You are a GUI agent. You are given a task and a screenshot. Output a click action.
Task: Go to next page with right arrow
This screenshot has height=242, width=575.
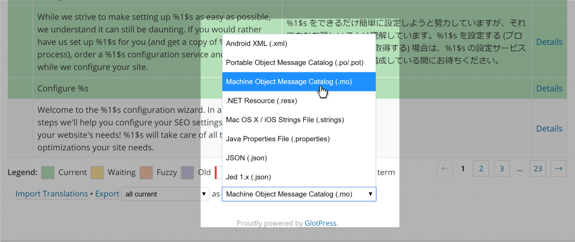click(559, 168)
